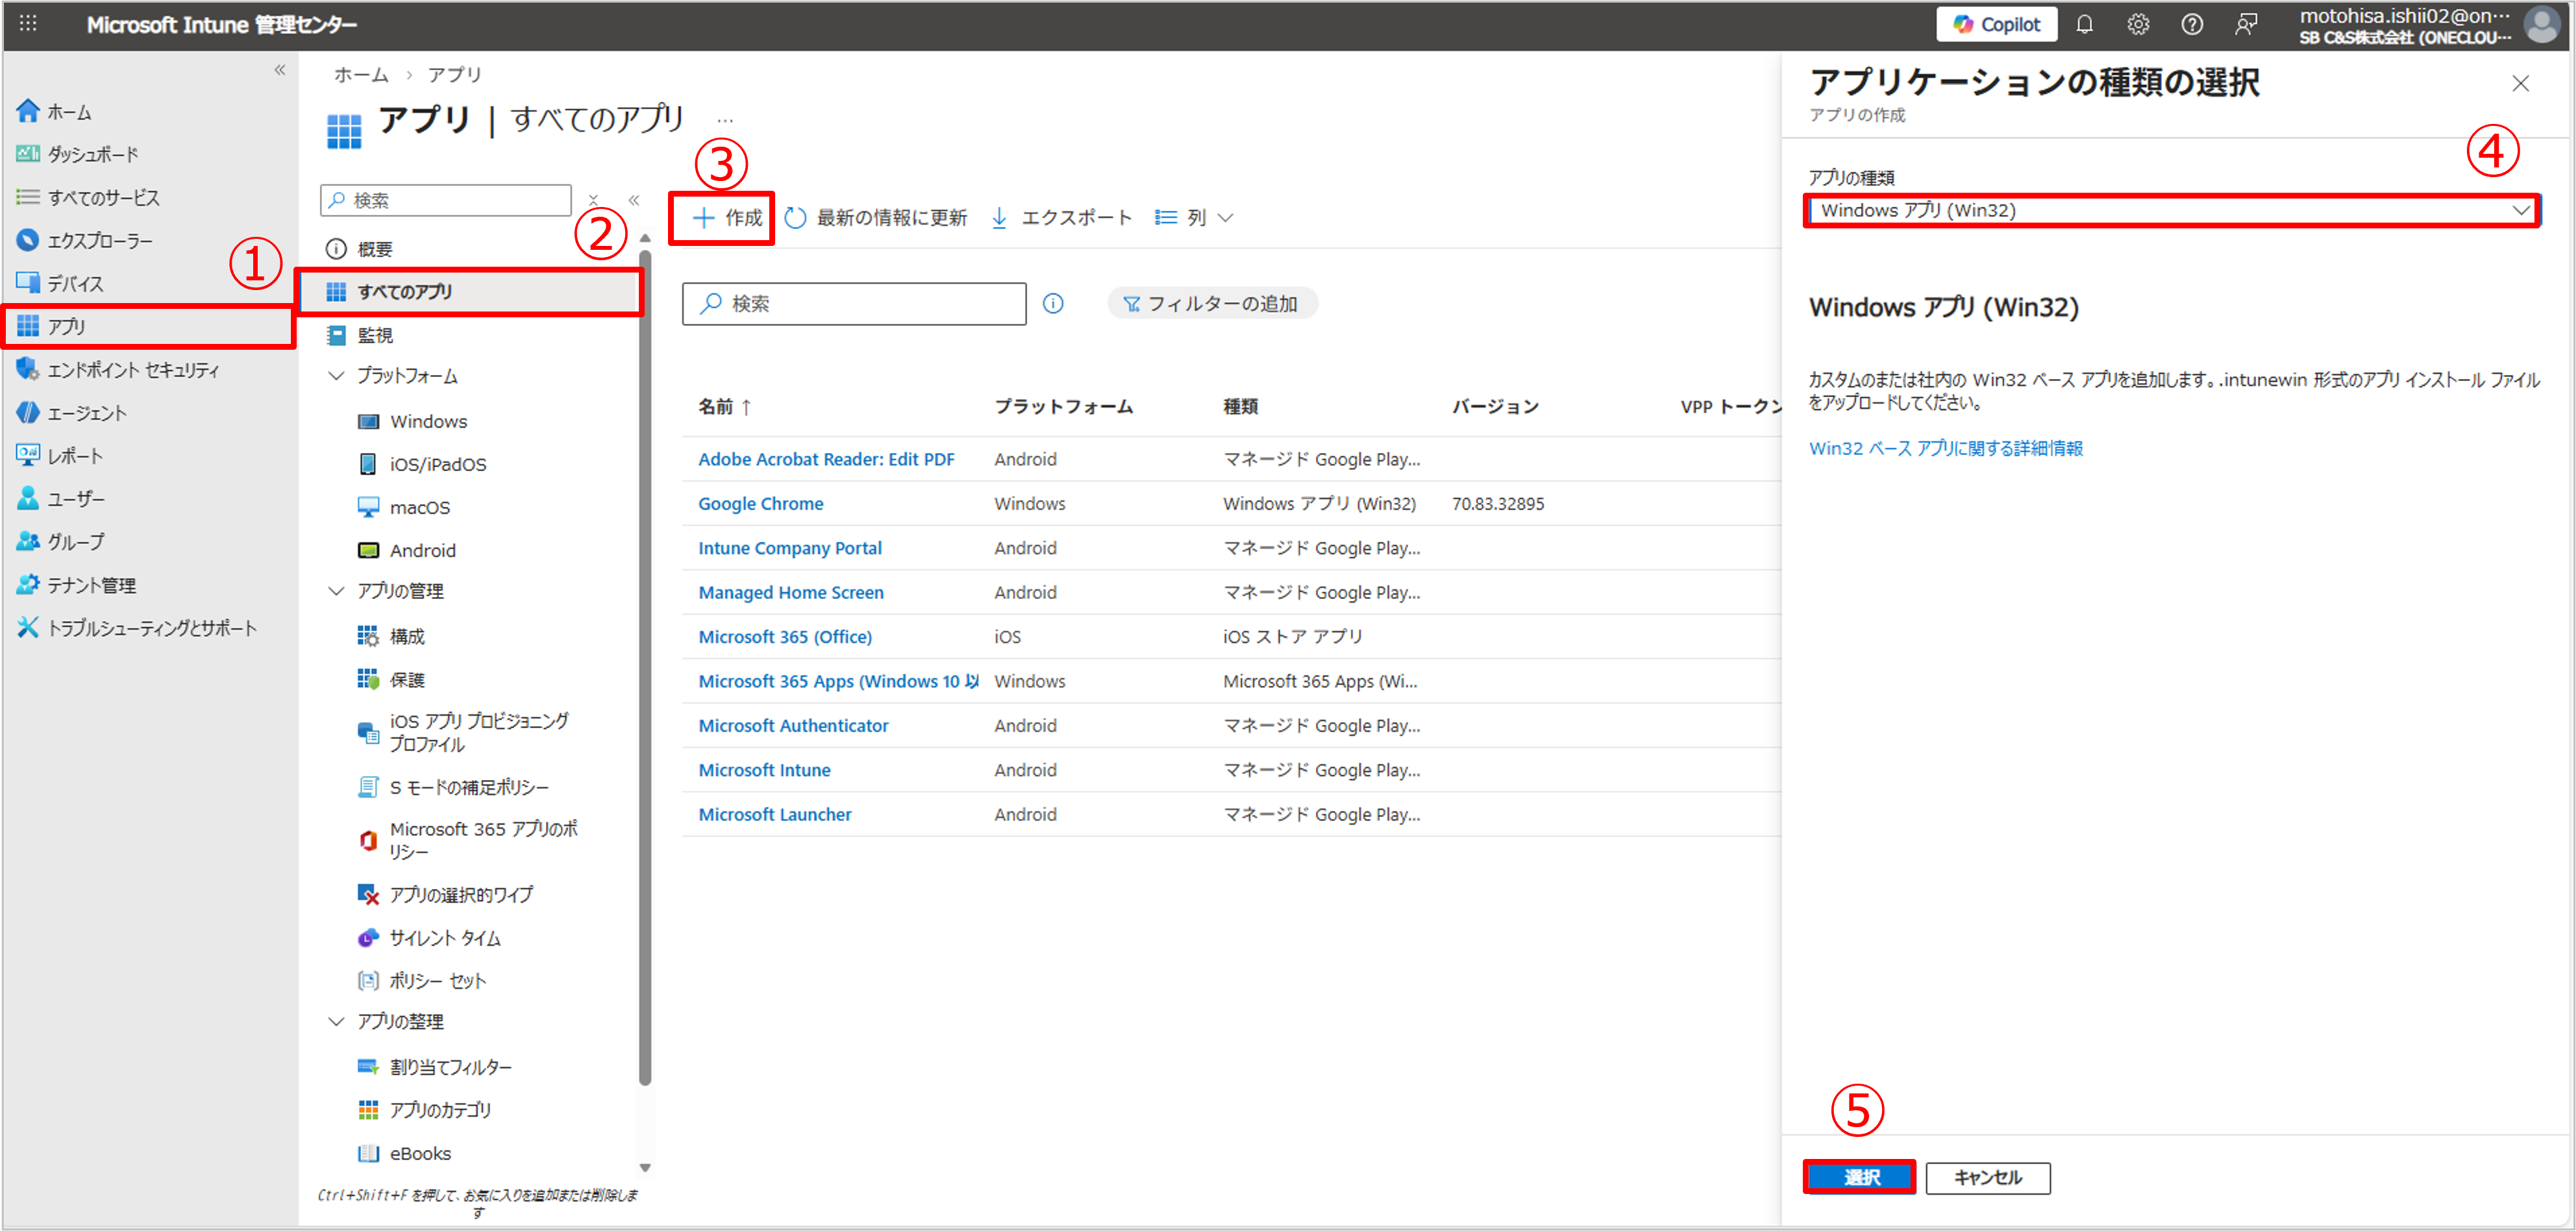Open the app type dropdown
This screenshot has height=1231, width=2576.
(x=2170, y=211)
